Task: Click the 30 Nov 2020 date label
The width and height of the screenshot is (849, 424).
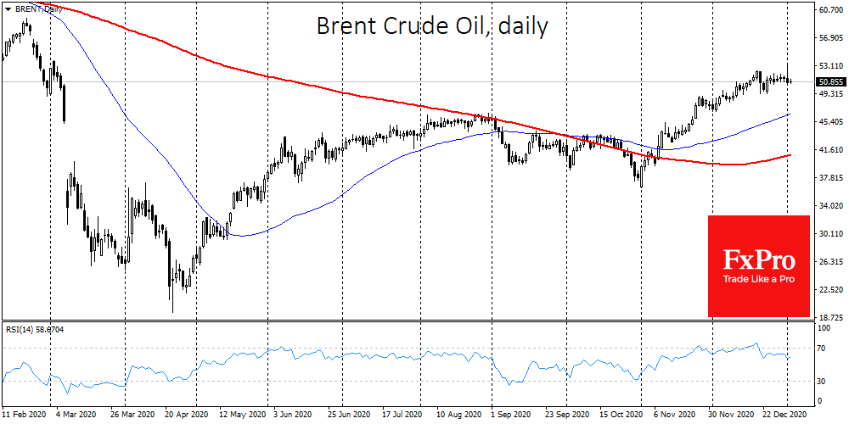Action: point(730,413)
